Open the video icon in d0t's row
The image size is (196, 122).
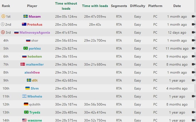click(x=193, y=80)
